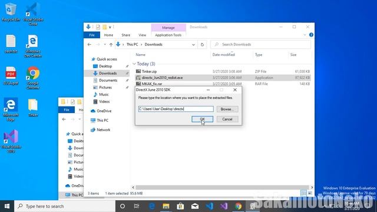The width and height of the screenshot is (377, 212).
Task: Open Task View in taskbar
Action: coord(137,206)
